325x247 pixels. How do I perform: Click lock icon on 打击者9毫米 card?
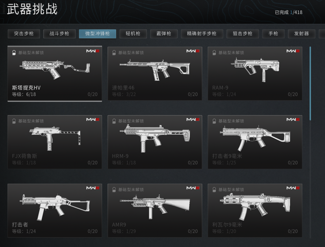[x=214, y=121]
